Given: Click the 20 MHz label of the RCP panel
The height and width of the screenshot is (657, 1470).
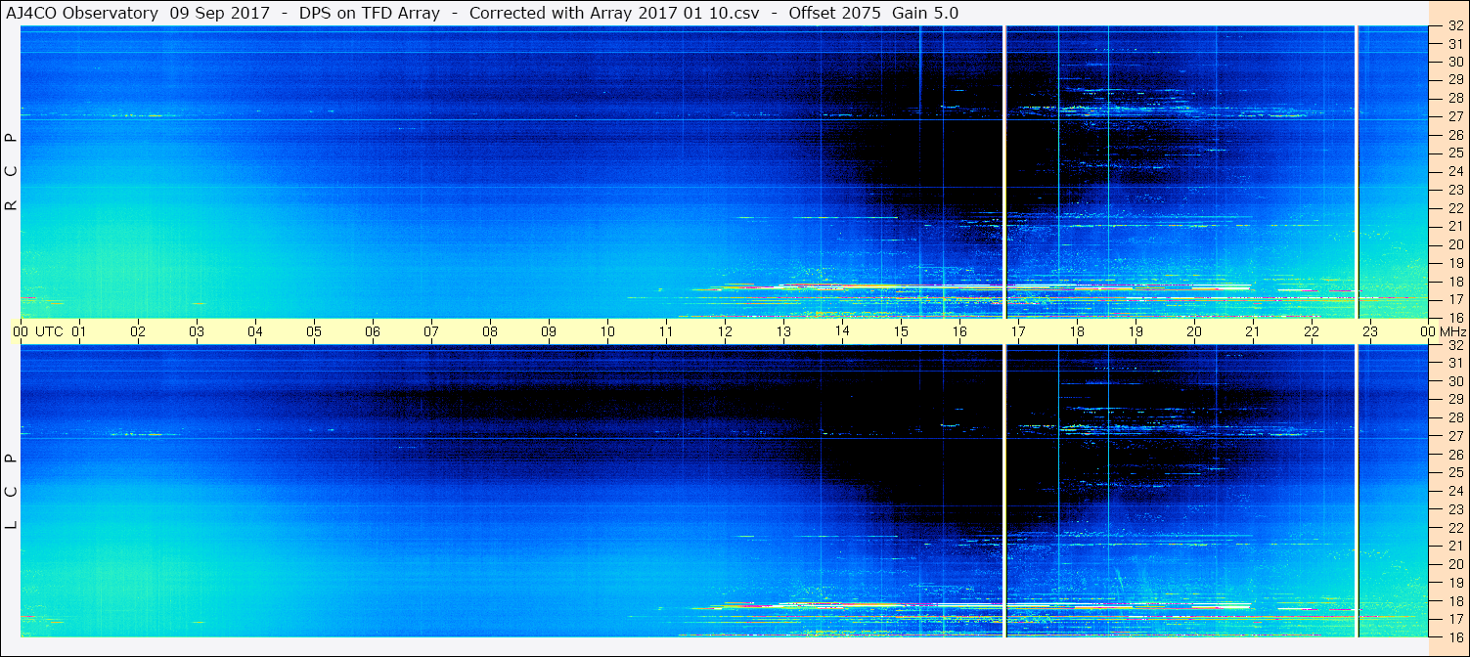Looking at the screenshot, I should [1455, 244].
